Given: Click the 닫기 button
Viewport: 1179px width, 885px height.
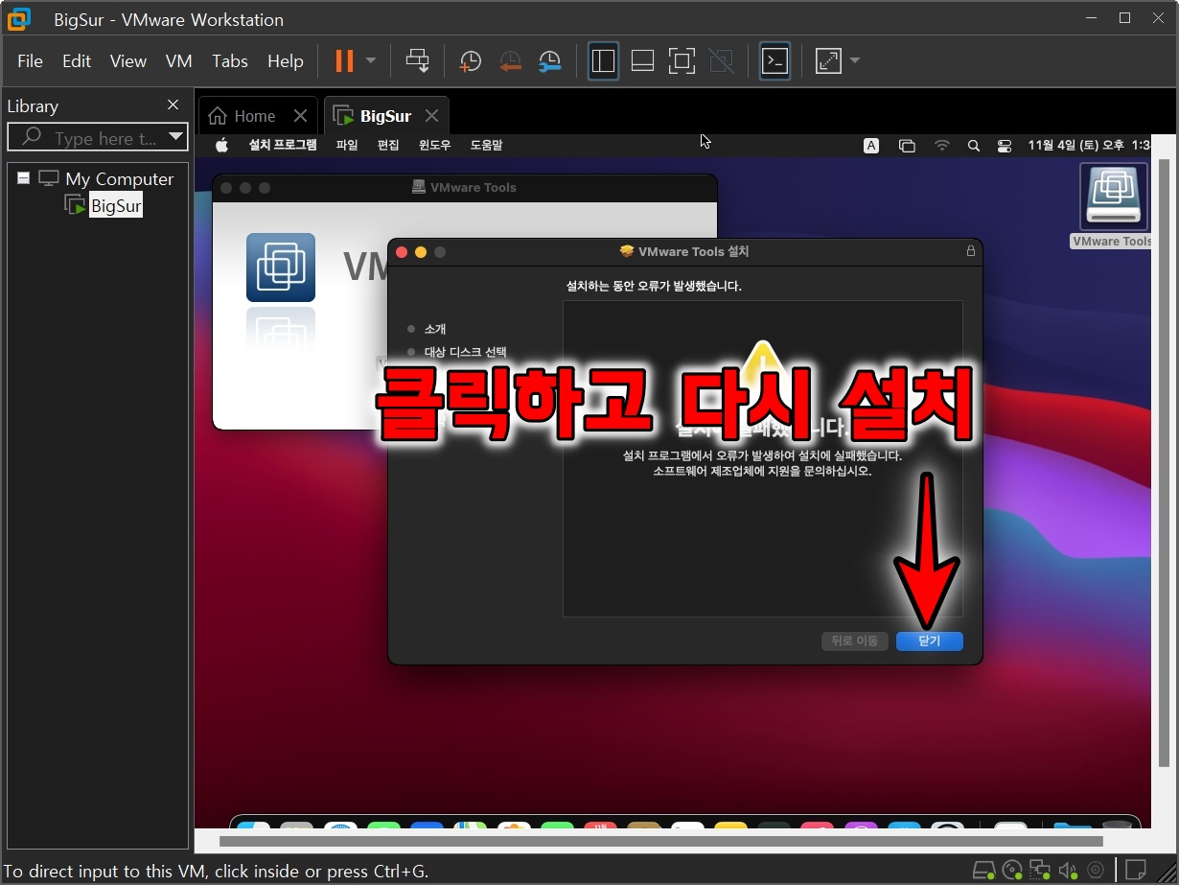Looking at the screenshot, I should [x=930, y=641].
